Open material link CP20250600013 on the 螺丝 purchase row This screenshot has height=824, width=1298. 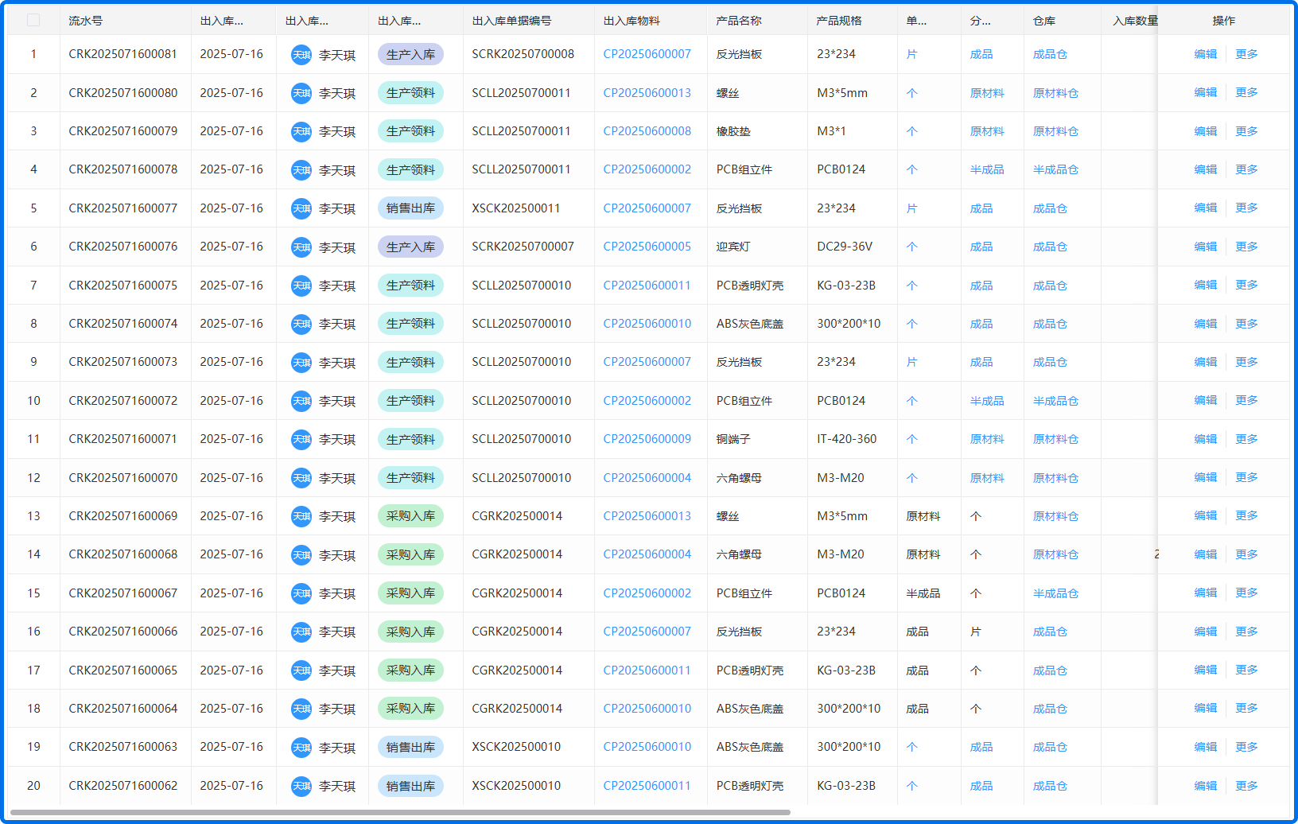(647, 515)
